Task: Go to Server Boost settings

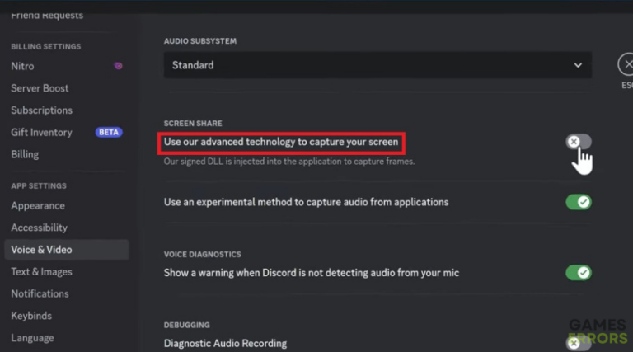Action: click(x=40, y=88)
